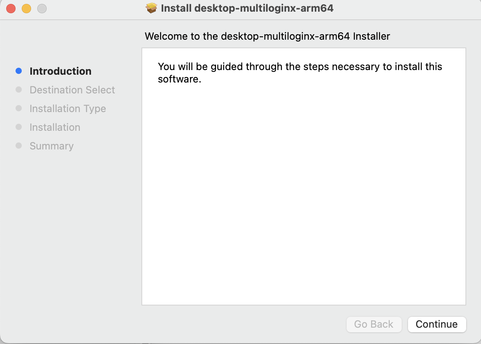Select the Summary step
The width and height of the screenshot is (481, 344).
pos(51,146)
